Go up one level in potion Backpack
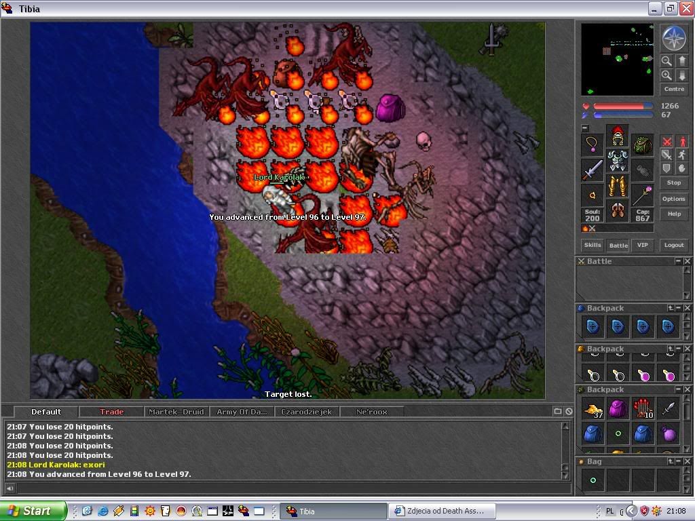 (671, 349)
